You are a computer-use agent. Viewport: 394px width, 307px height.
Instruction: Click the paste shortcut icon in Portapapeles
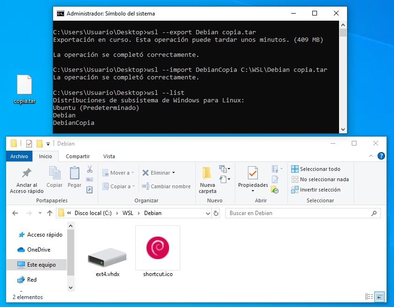90,190
